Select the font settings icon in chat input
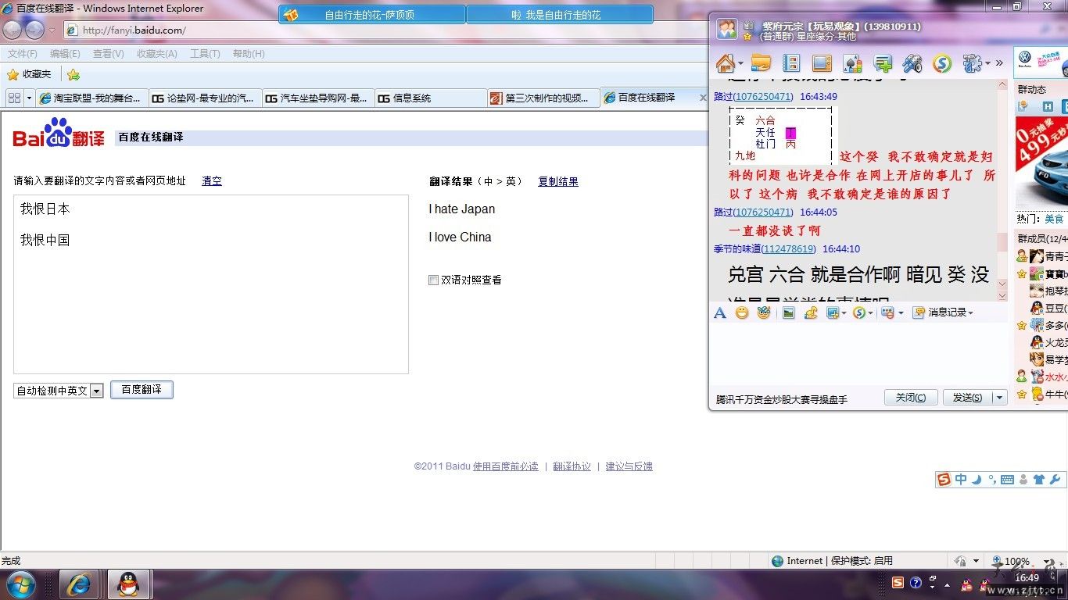The image size is (1068, 600). click(719, 312)
